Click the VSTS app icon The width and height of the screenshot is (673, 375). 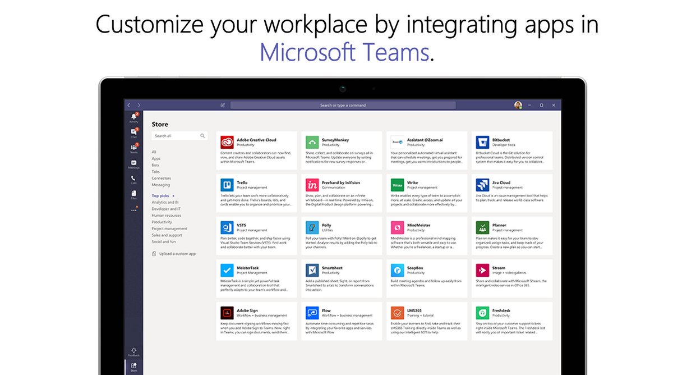pos(227,227)
